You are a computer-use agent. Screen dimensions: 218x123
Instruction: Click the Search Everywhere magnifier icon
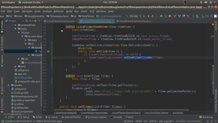211,16
